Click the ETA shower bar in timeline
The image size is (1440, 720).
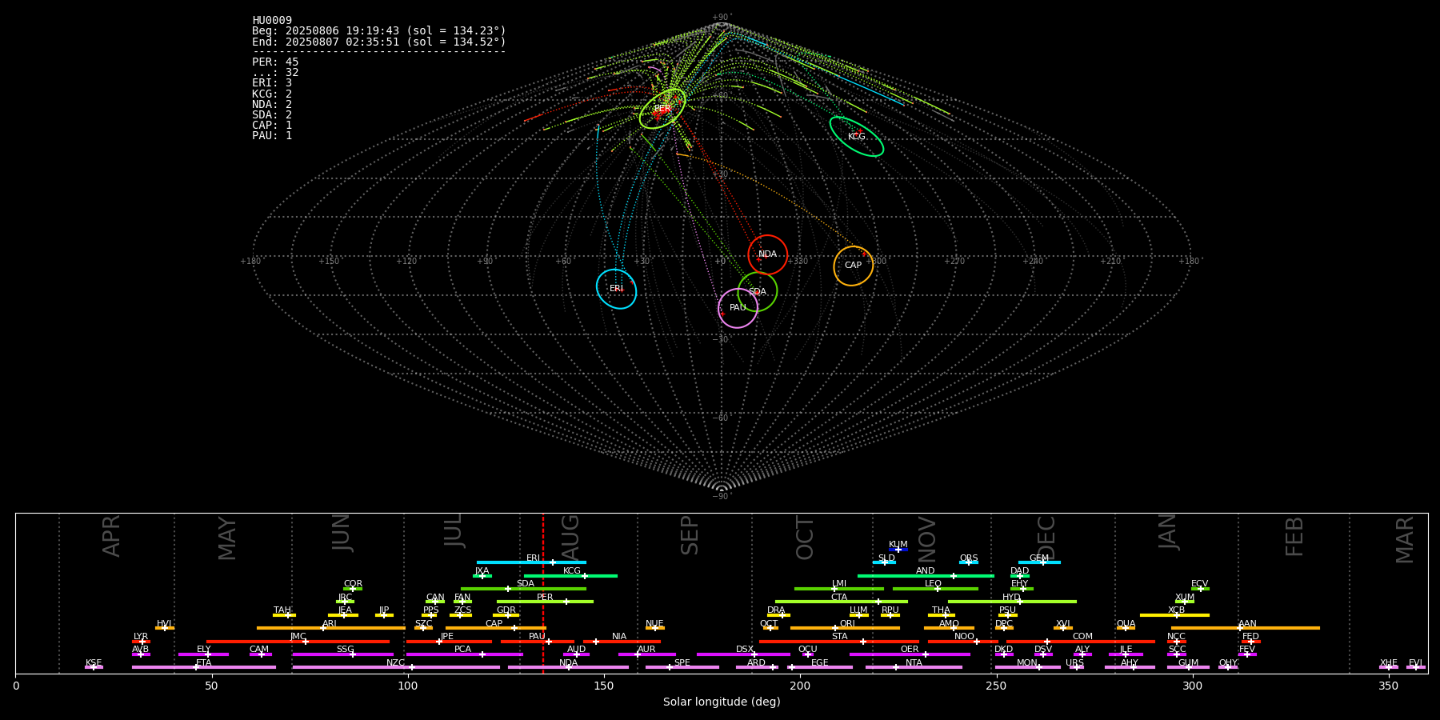point(204,667)
